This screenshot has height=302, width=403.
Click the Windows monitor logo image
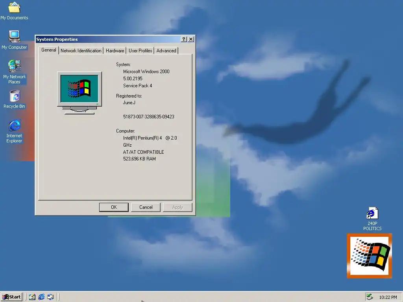79,93
